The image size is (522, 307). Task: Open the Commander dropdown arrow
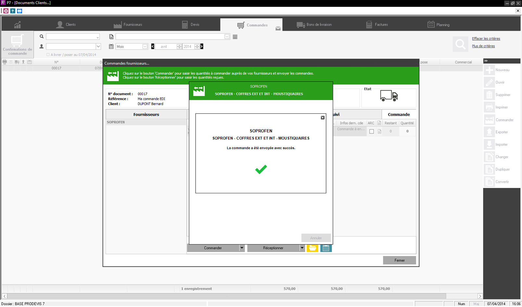pos(242,248)
